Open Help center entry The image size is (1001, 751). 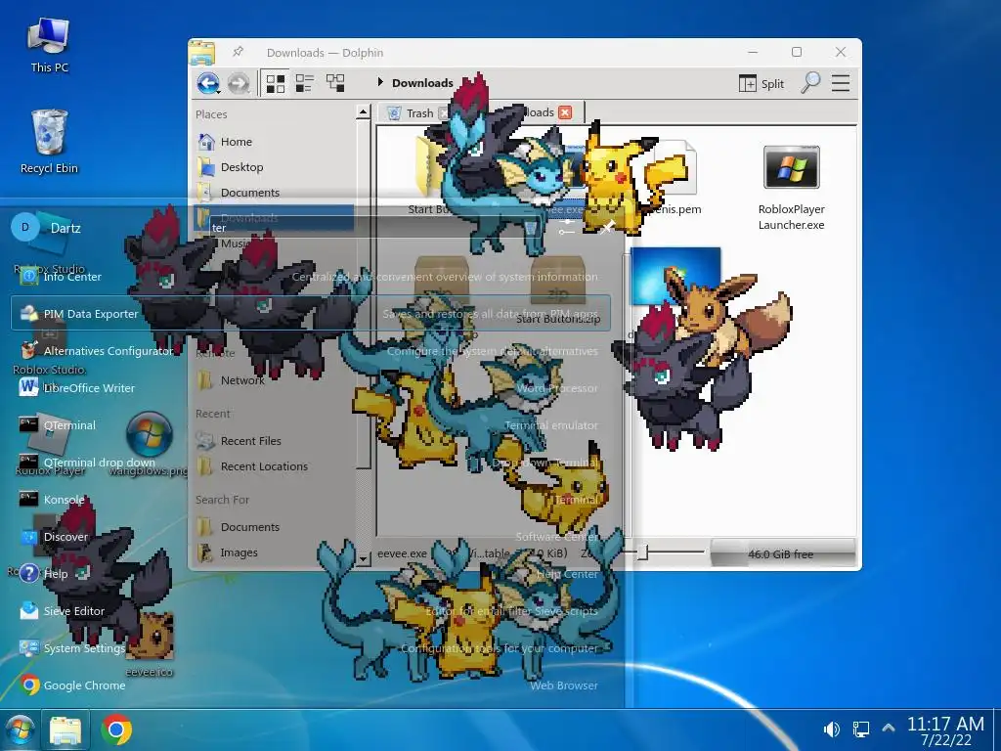click(x=311, y=573)
